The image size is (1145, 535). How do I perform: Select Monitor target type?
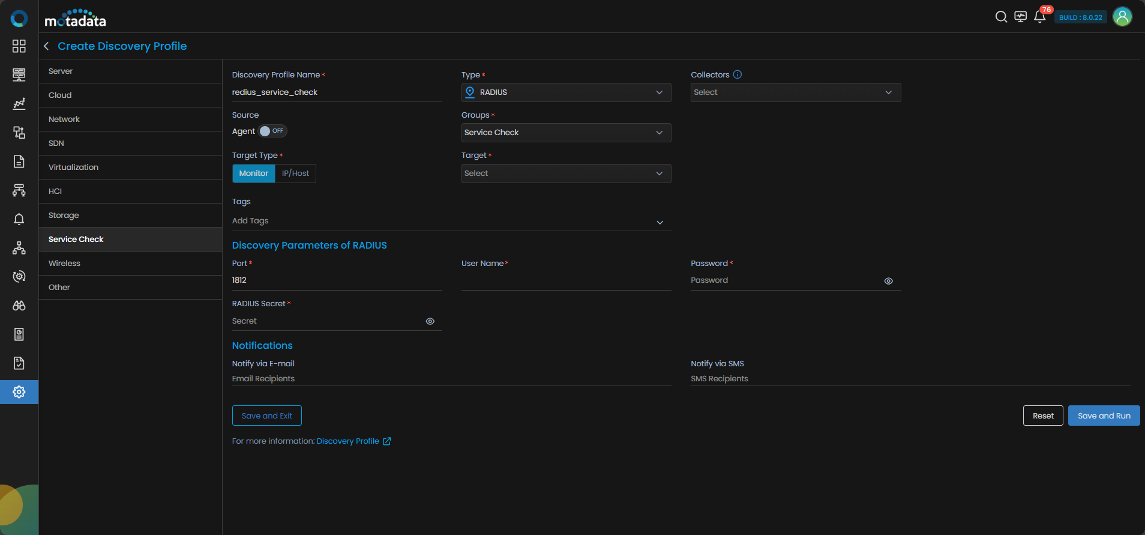click(254, 174)
